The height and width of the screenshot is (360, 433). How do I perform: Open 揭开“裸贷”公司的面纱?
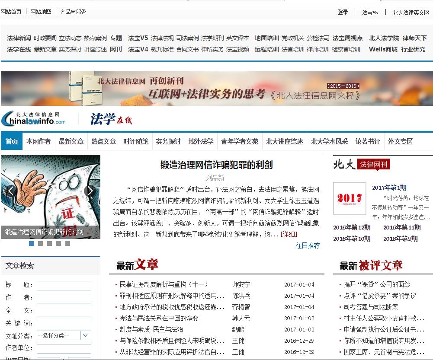tap(377, 284)
